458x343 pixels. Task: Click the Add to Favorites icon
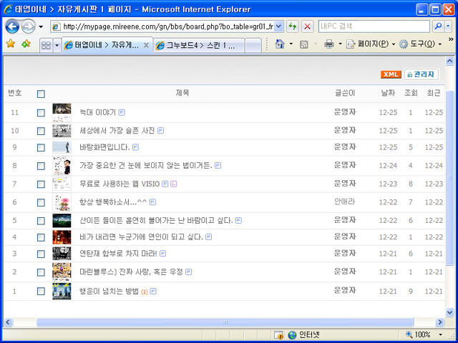click(x=26, y=44)
